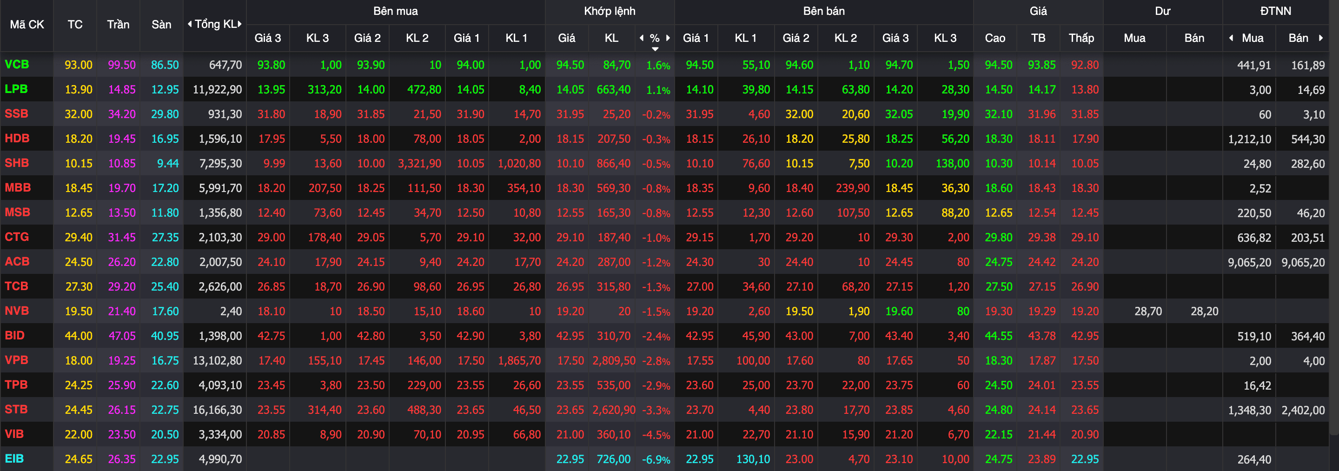Open the MSB stock symbol

[x=17, y=212]
